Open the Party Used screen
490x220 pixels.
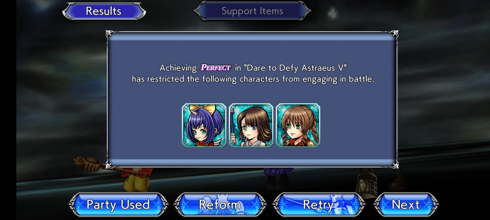click(x=118, y=205)
